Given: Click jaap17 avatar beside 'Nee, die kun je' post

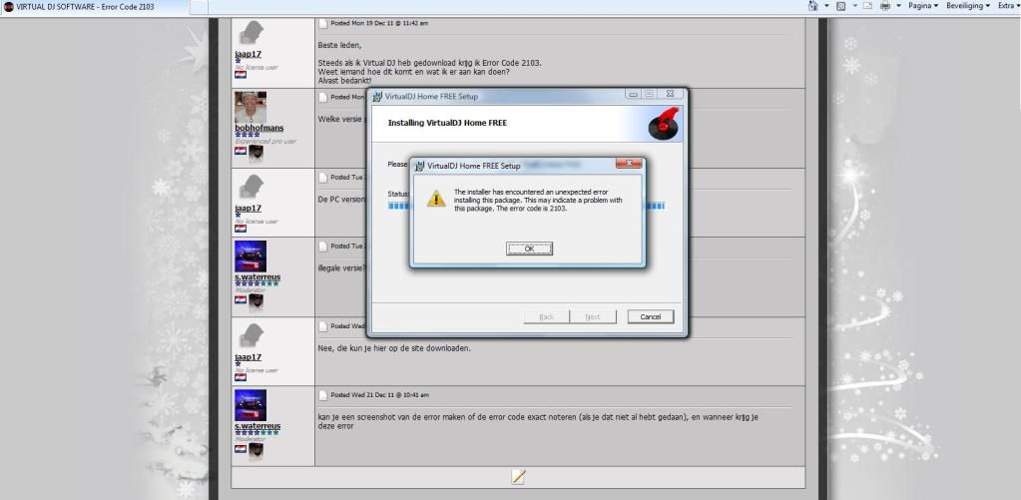Looking at the screenshot, I should pyautogui.click(x=251, y=336).
